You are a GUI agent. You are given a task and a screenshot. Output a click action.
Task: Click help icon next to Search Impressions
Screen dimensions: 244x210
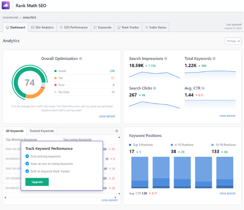click(x=166, y=59)
